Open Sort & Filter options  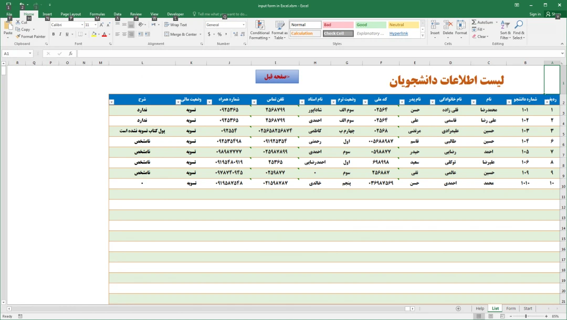pyautogui.click(x=505, y=30)
